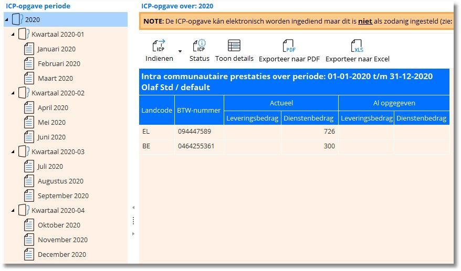This screenshot has width=461, height=271.
Task: Click the Toon details icon
Action: tap(234, 46)
